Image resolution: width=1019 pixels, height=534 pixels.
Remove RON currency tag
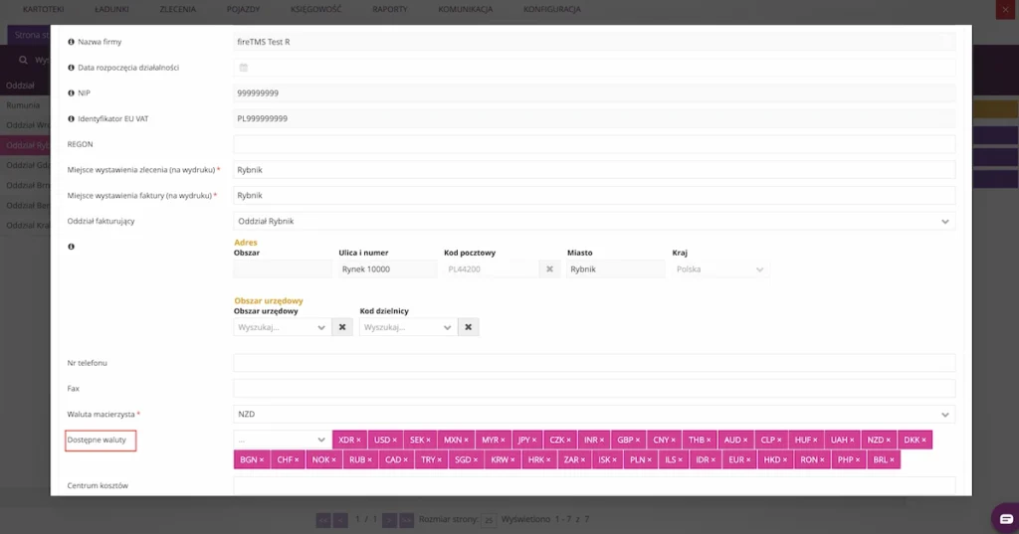point(822,460)
